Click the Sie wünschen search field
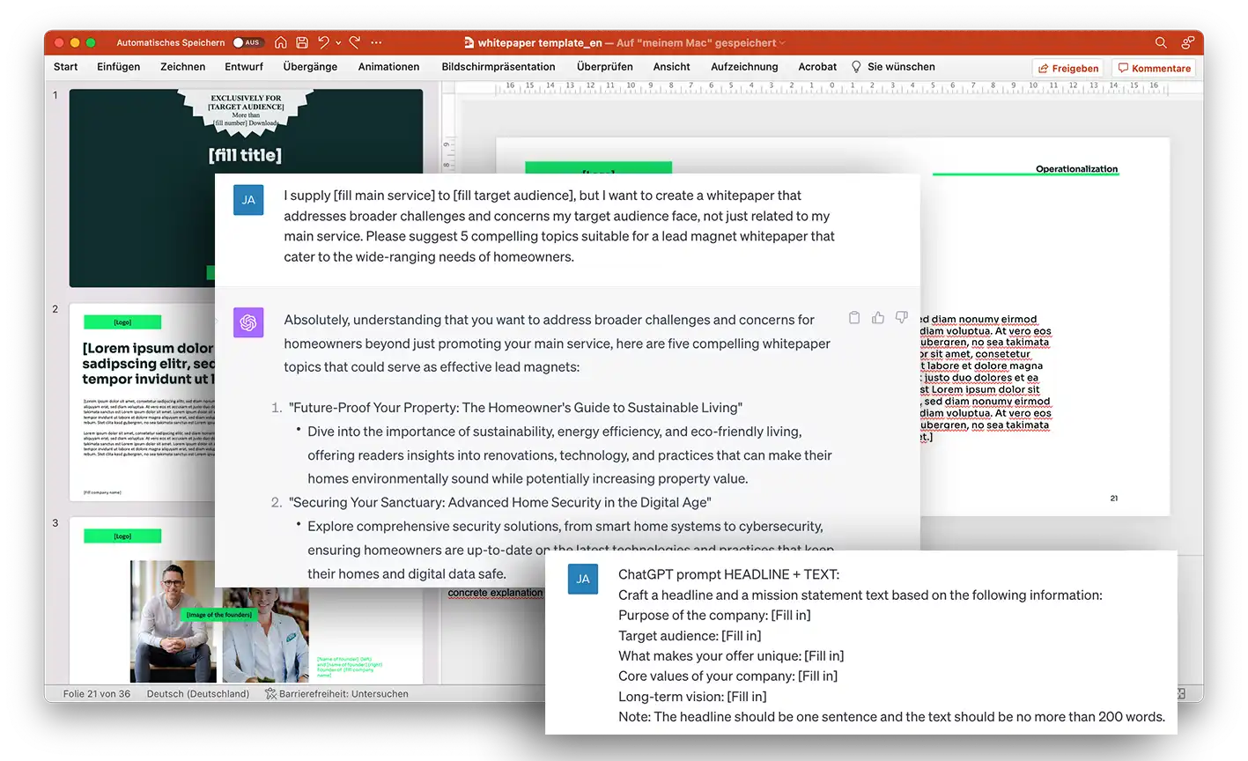The width and height of the screenshot is (1248, 761). click(900, 67)
